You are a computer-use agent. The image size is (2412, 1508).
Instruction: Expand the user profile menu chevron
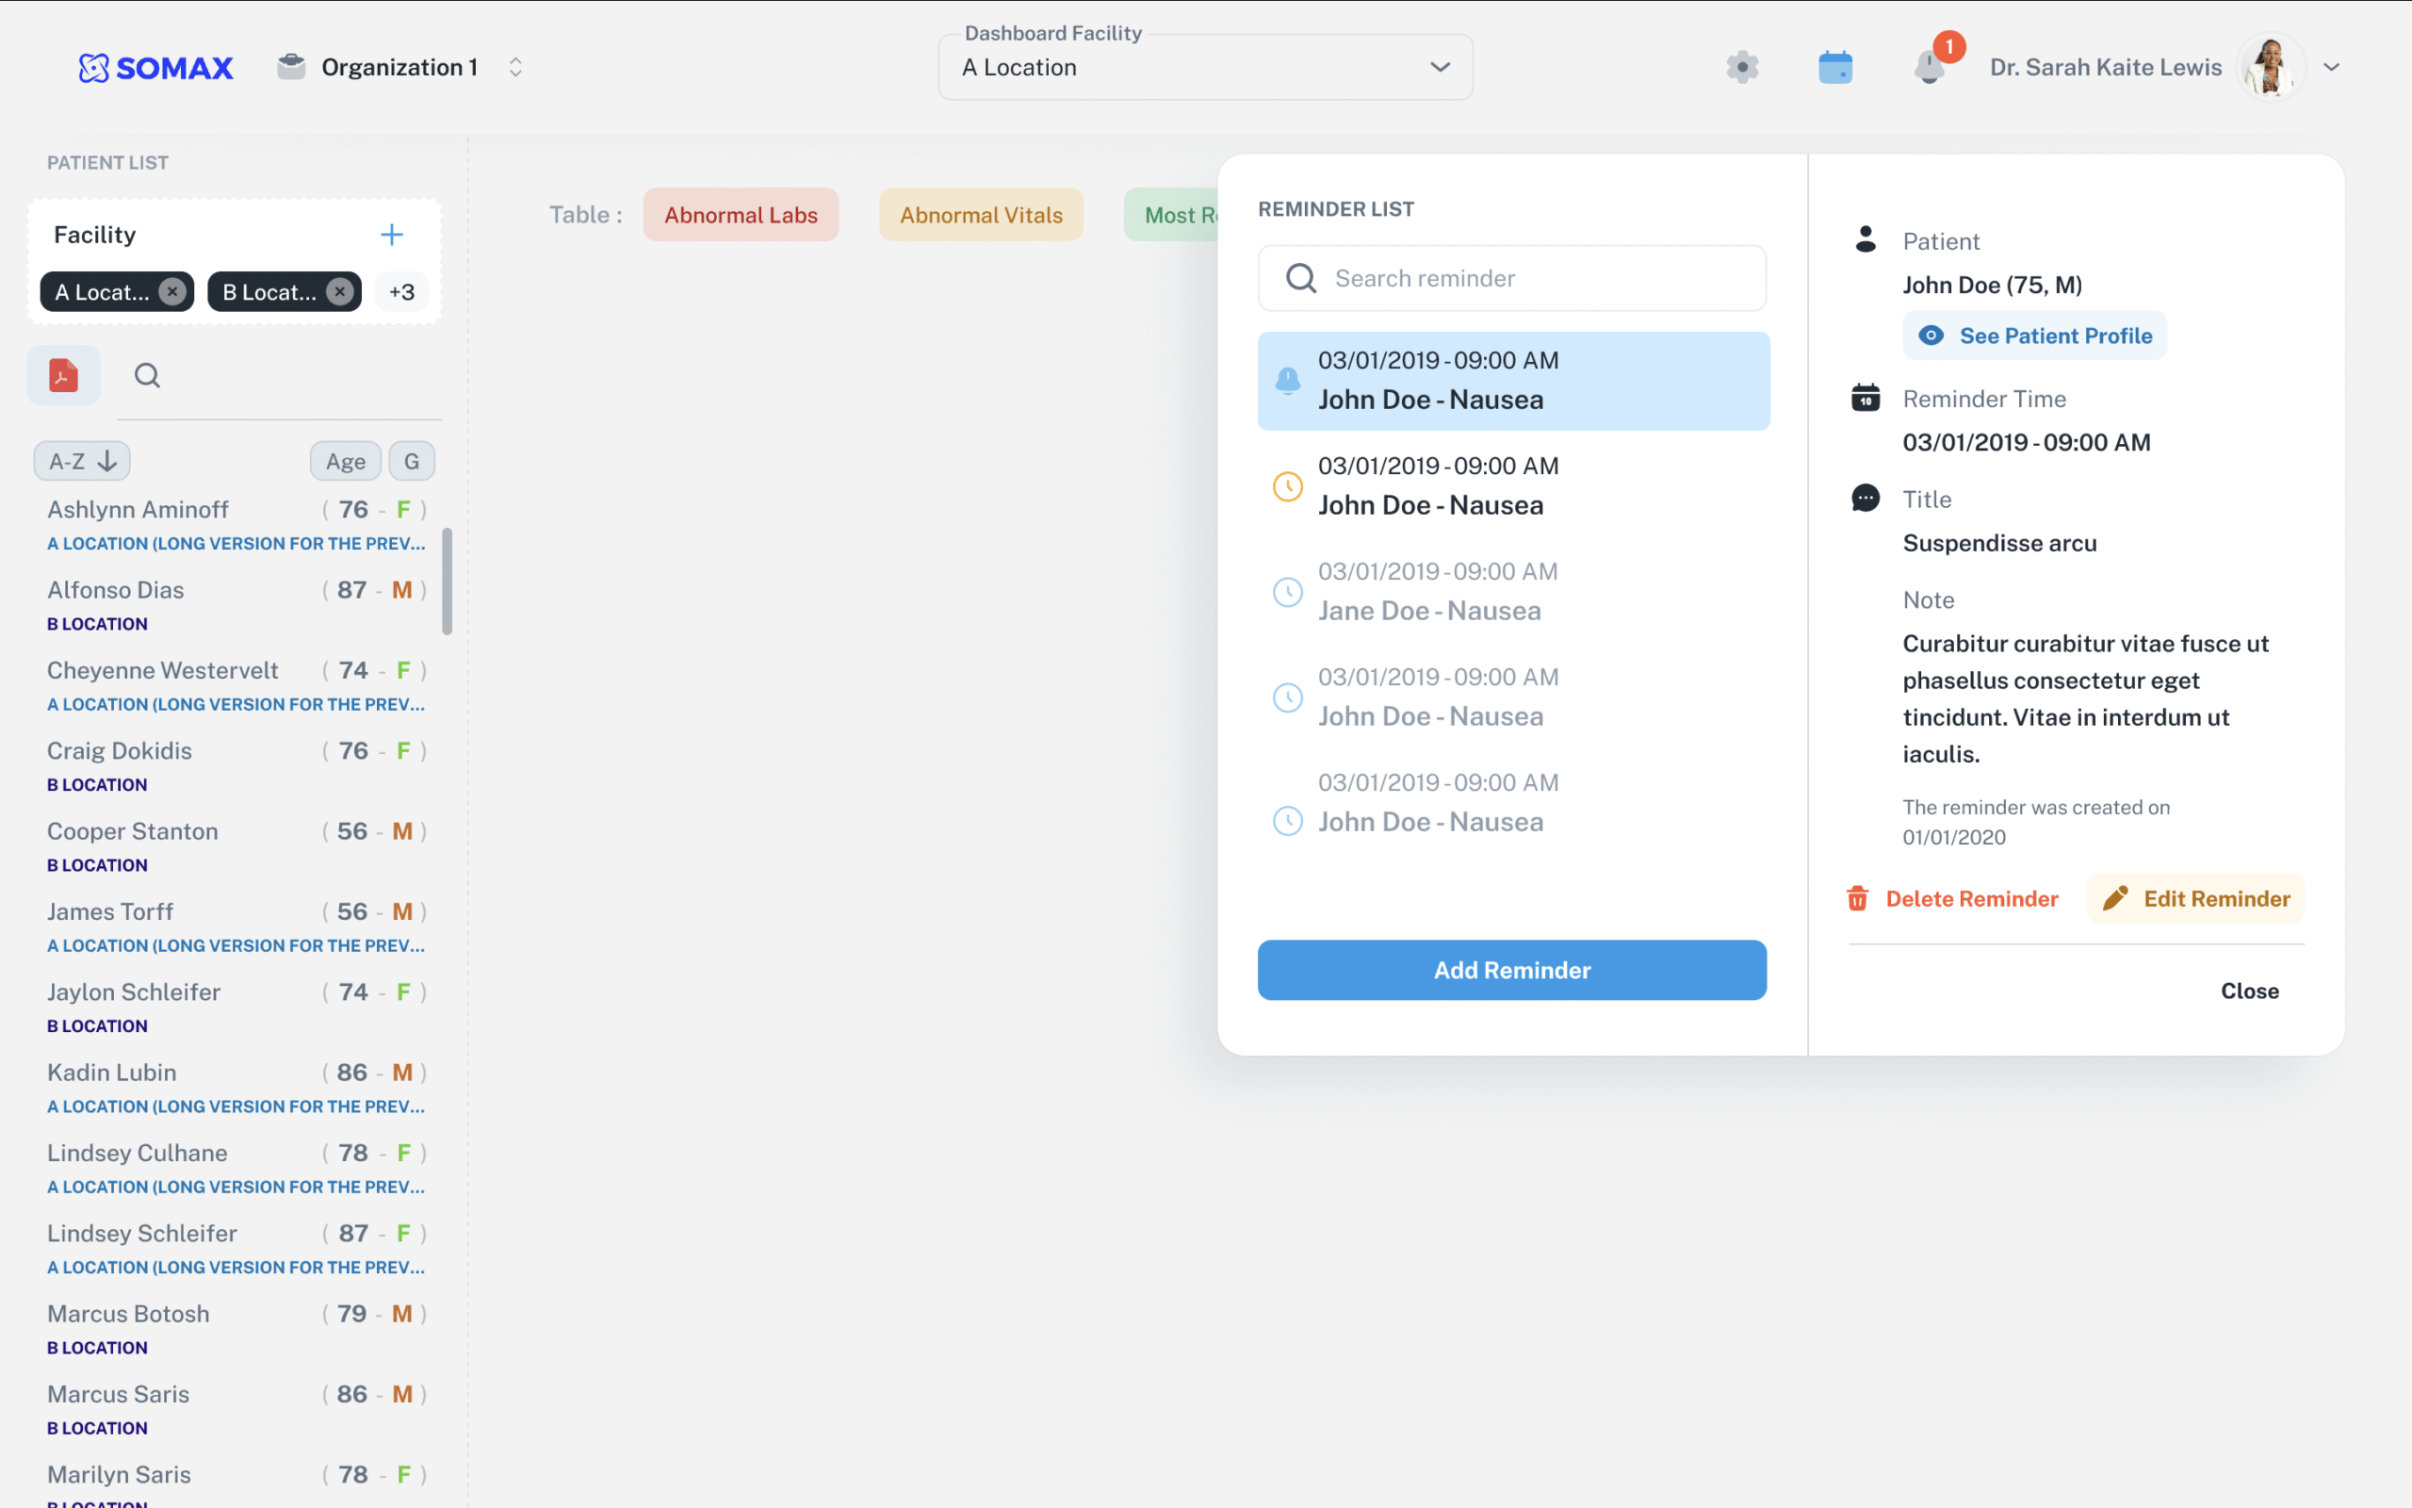[2331, 67]
